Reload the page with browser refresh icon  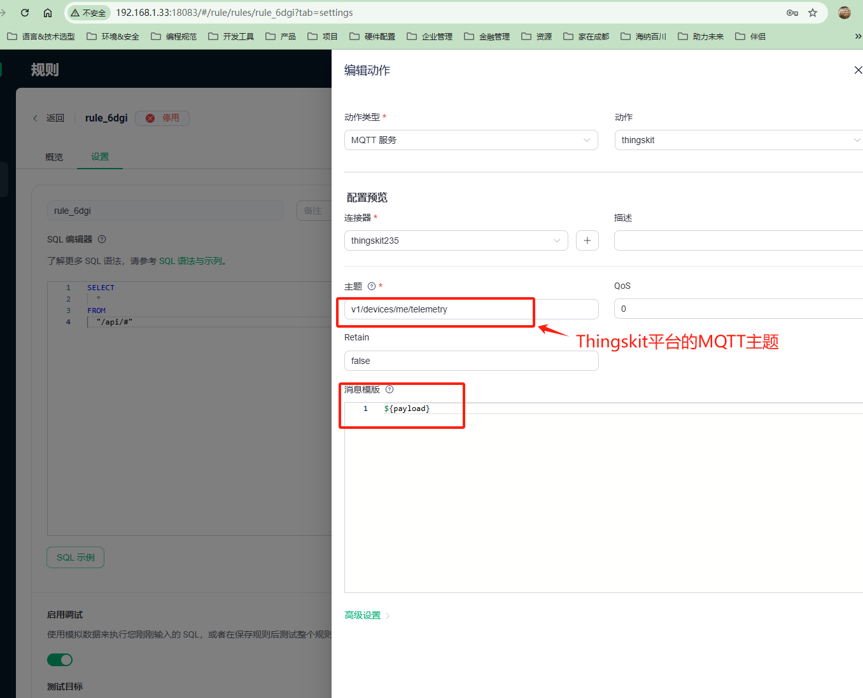click(25, 13)
